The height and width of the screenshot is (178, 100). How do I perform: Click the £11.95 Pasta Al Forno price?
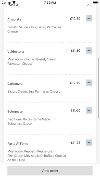pos(76,143)
